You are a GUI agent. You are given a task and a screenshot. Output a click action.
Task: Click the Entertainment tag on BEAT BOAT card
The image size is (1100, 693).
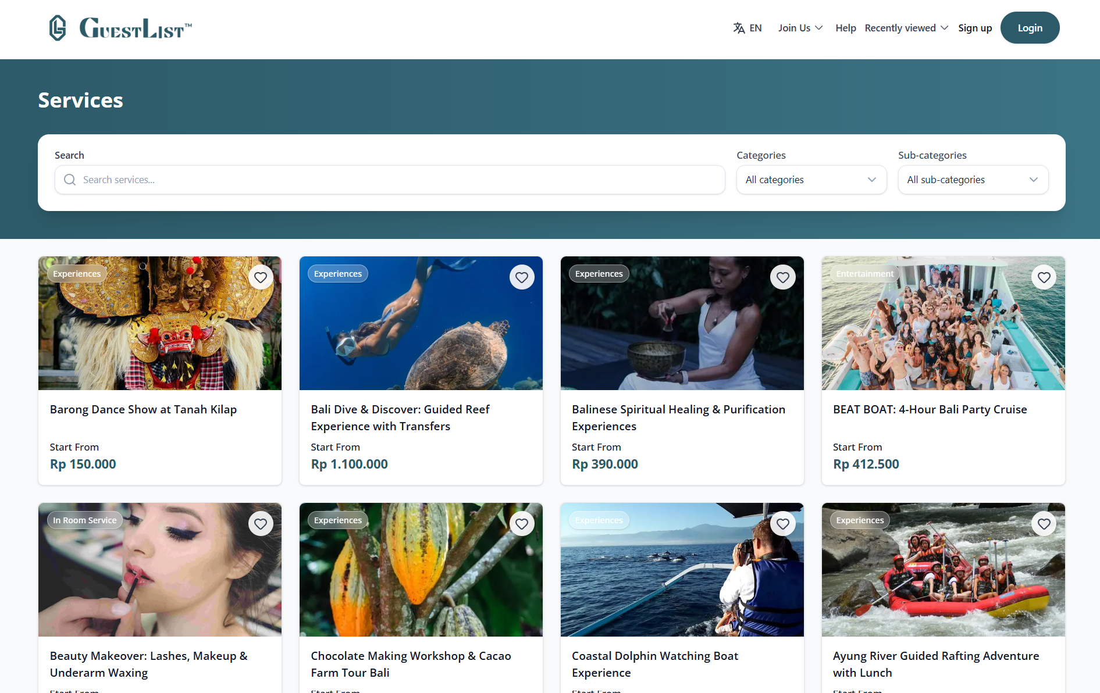click(865, 274)
